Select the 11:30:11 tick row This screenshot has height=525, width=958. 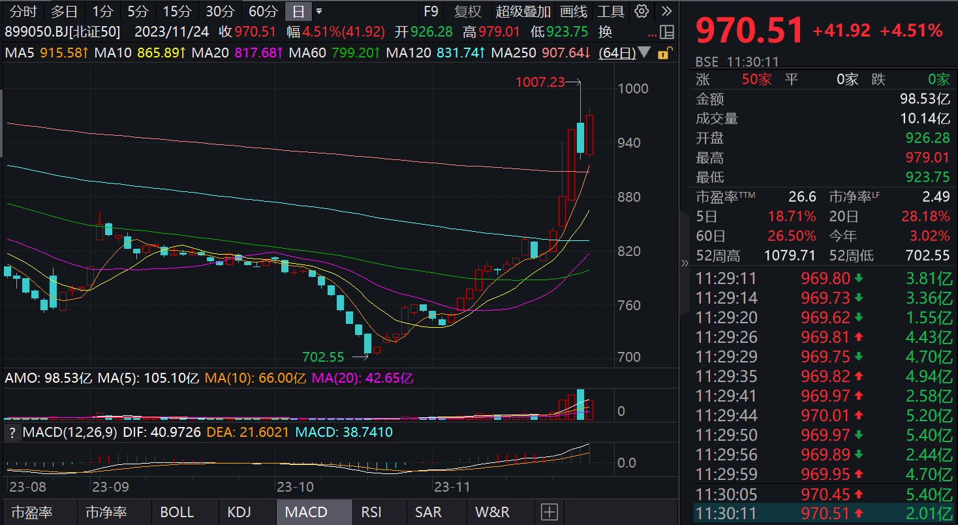[x=822, y=513]
